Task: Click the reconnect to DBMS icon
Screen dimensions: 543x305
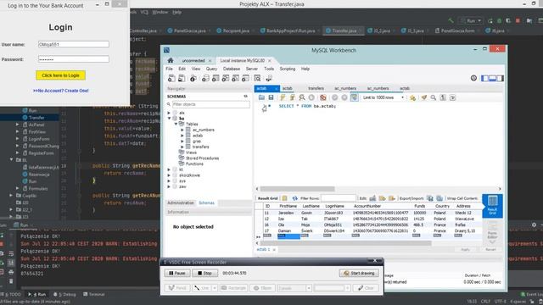Action: pyautogui.click(x=269, y=79)
